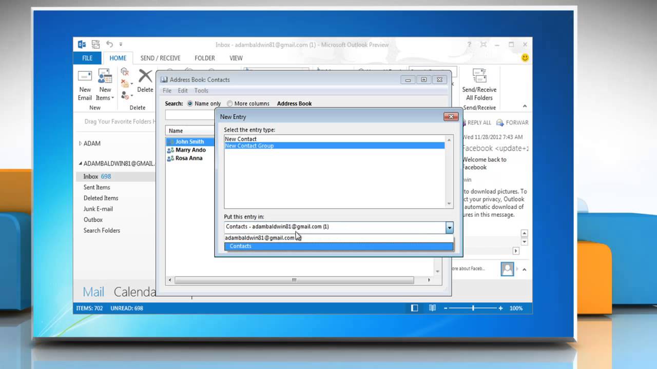Click the Undo arrow in the quick access toolbar
Viewport: 657px width, 369px height.
(x=109, y=45)
